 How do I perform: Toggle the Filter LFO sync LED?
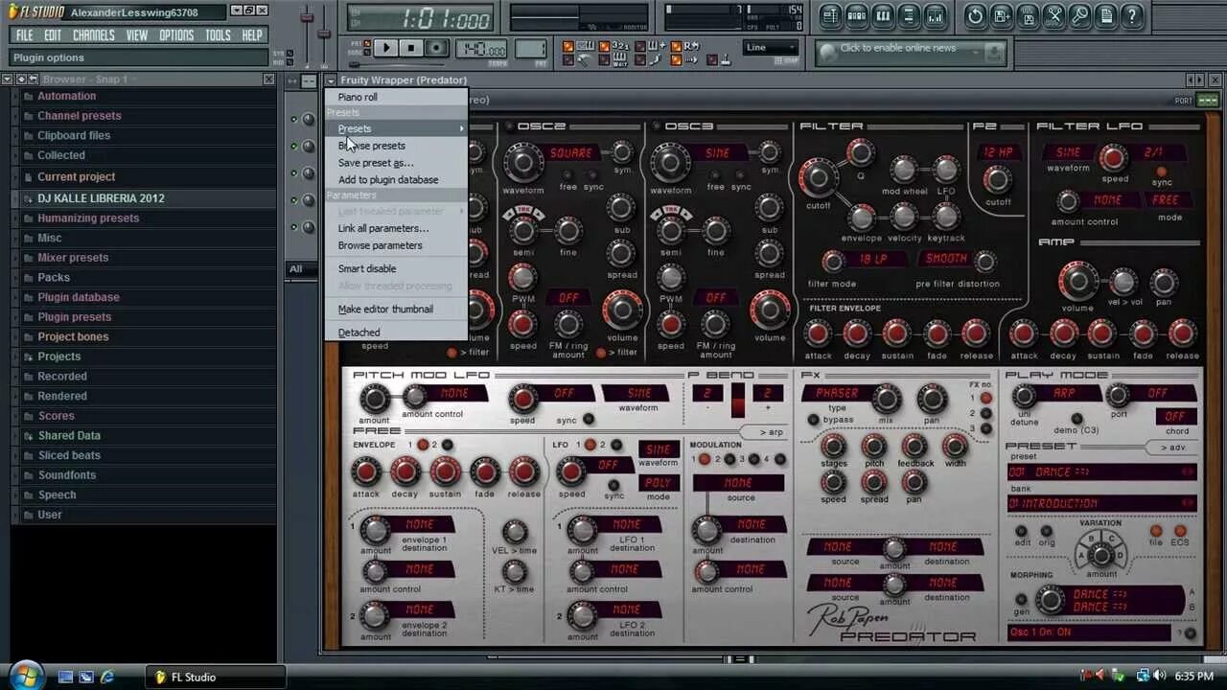1162,172
